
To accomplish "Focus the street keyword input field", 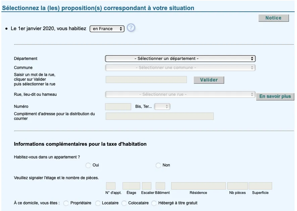I will point(146,80).
